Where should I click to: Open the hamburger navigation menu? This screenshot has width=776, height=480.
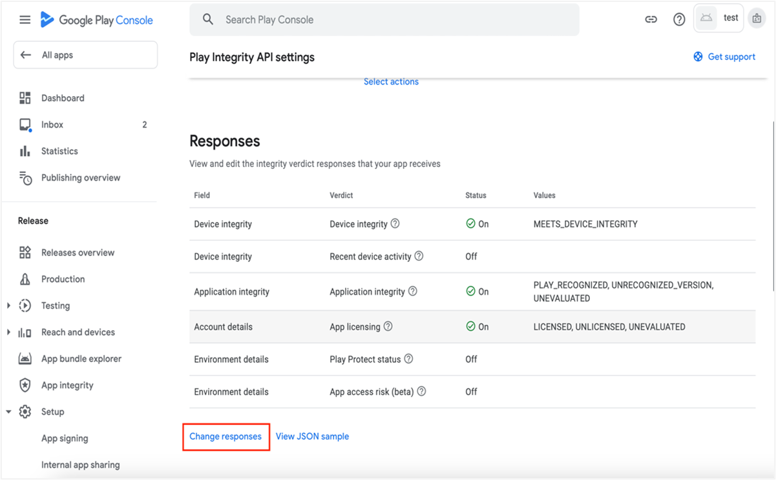point(25,20)
